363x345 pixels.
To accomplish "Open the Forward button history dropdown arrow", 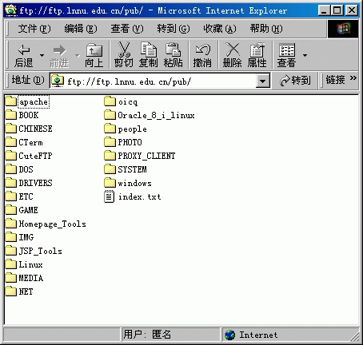I will pos(78,55).
